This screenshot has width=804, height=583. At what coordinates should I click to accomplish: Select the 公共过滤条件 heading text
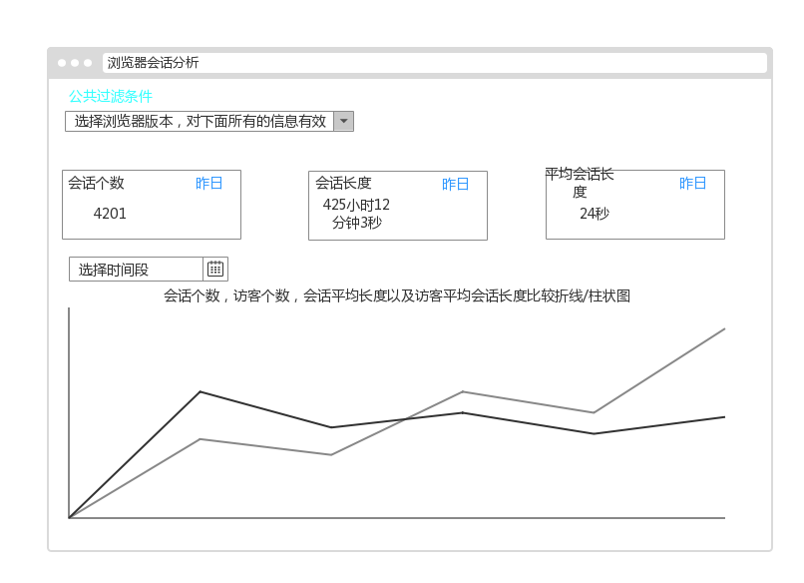tap(111, 96)
